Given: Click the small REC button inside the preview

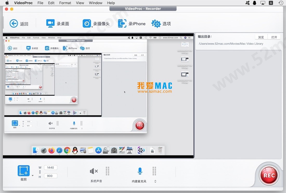Looking at the screenshot, I should [x=140, y=125].
